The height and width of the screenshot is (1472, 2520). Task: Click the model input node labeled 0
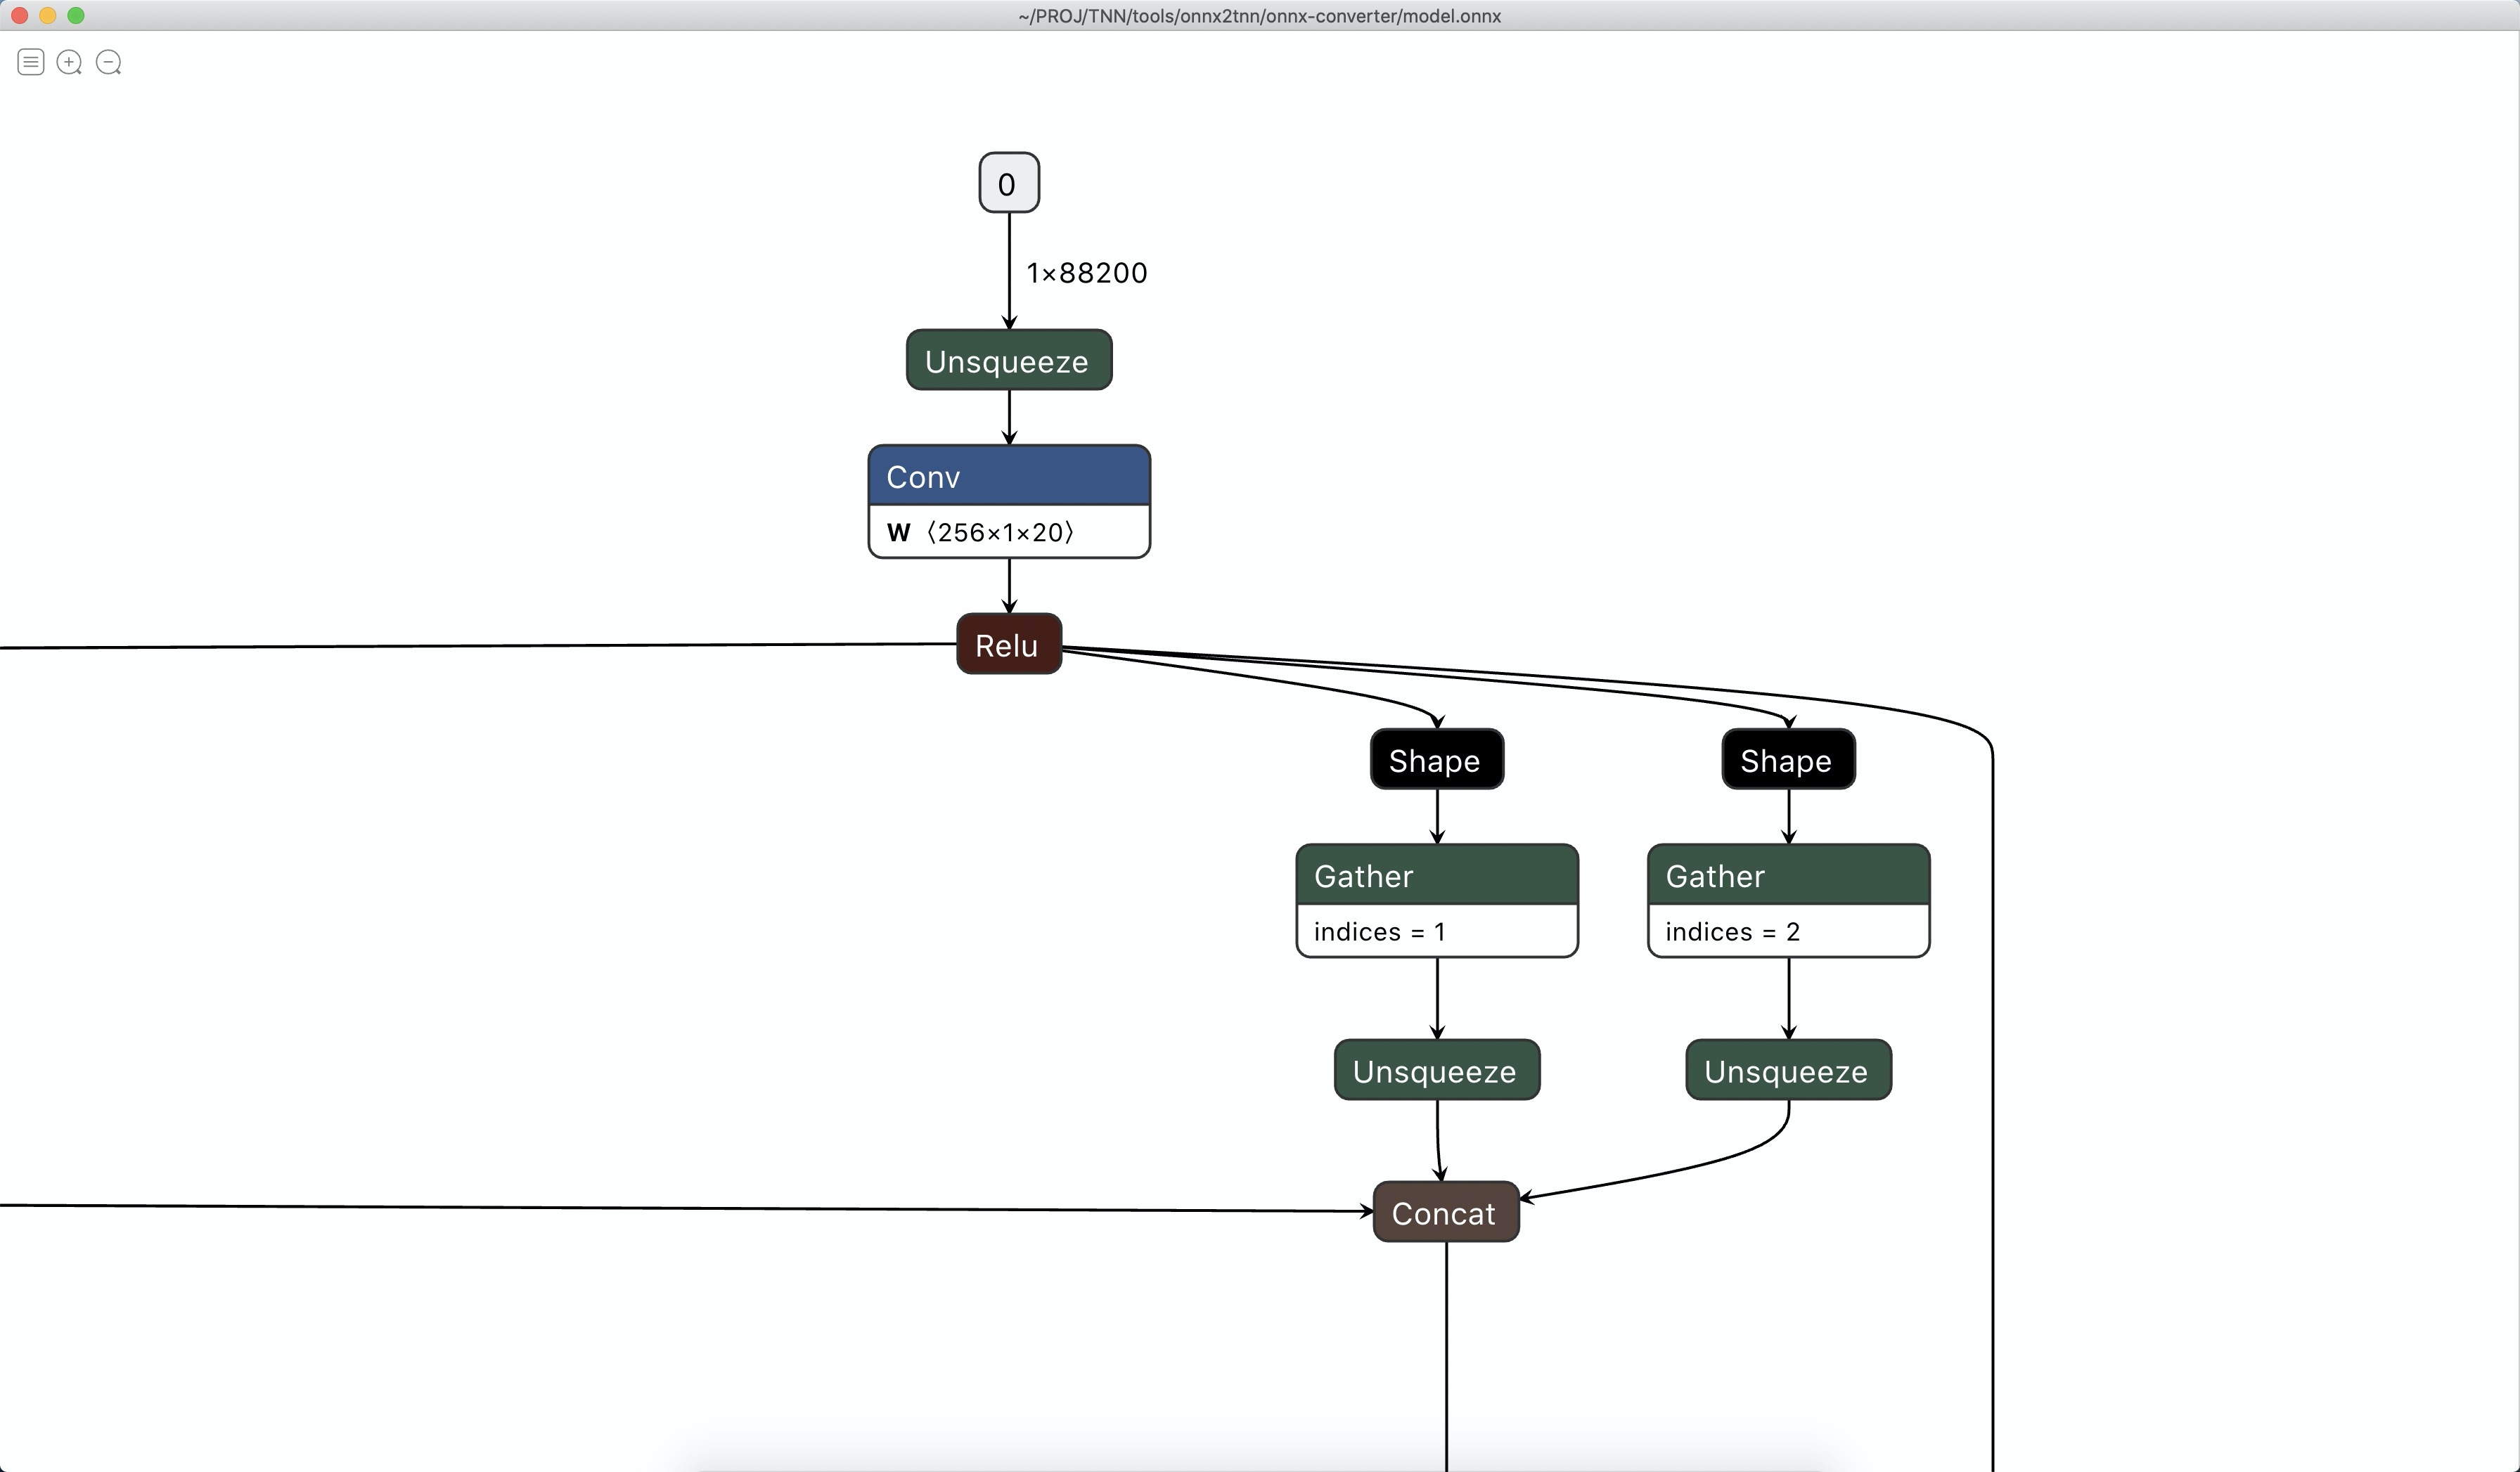(1008, 182)
